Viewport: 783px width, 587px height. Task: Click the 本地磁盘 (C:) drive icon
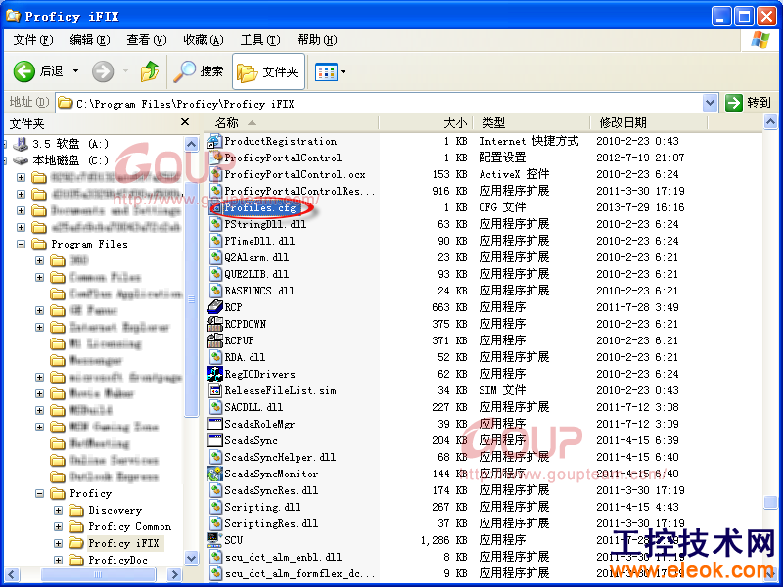(x=21, y=160)
